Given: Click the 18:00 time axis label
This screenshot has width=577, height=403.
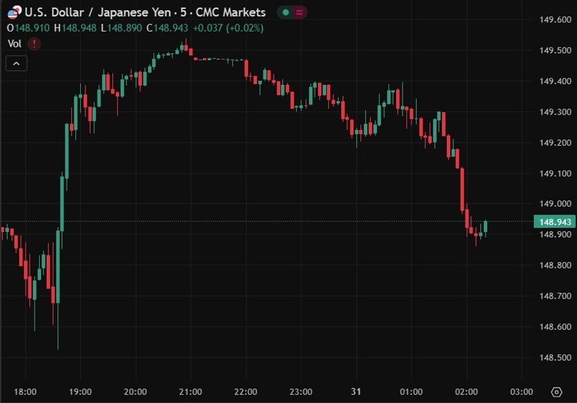Looking at the screenshot, I should tap(25, 392).
